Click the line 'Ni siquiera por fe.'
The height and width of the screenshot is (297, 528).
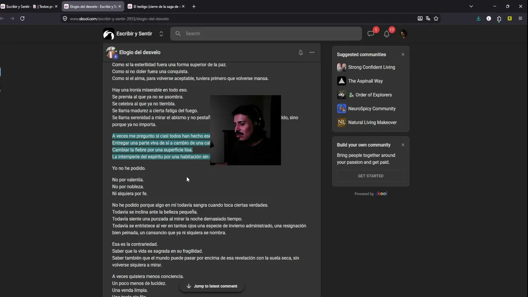pyautogui.click(x=130, y=193)
